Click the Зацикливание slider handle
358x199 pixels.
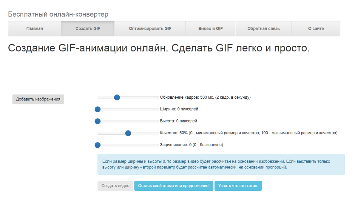(x=98, y=145)
